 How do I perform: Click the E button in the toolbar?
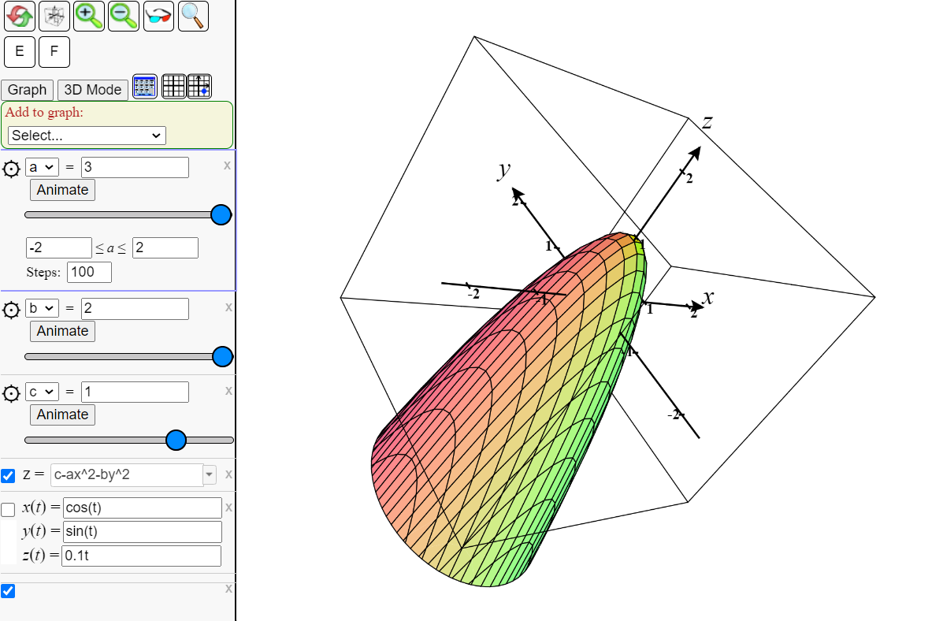pyautogui.click(x=19, y=51)
